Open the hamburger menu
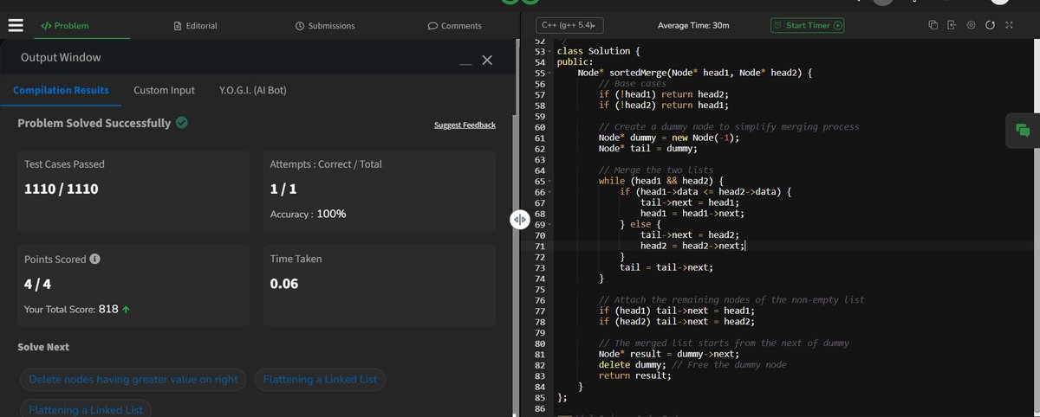 [x=16, y=25]
